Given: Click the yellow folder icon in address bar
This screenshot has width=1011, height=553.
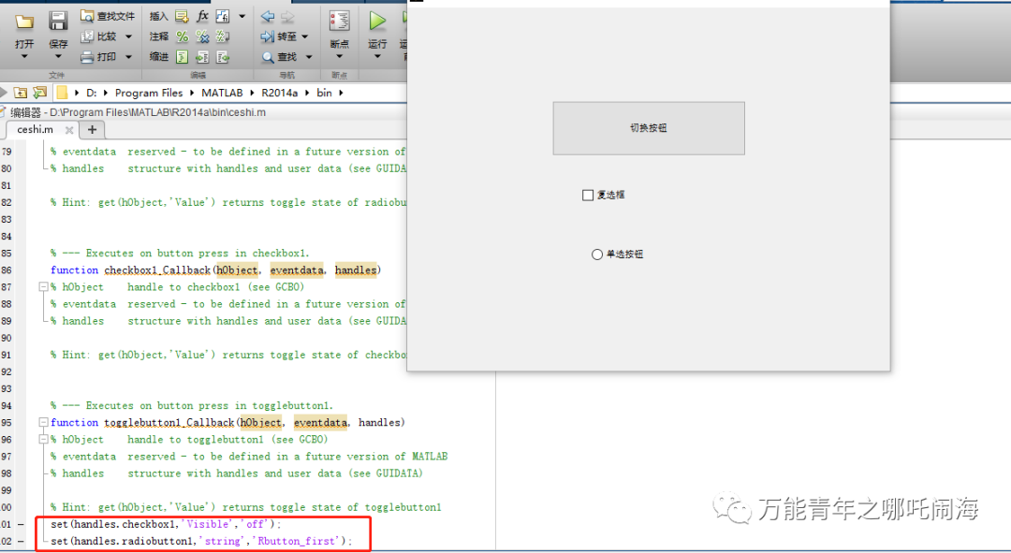Looking at the screenshot, I should click(x=62, y=93).
